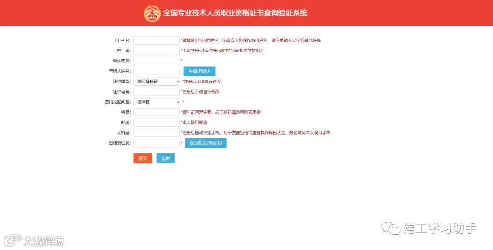This screenshot has height=250, width=493.
Task: Click the 短信验证码 SMS code field
Action: [x=157, y=144]
